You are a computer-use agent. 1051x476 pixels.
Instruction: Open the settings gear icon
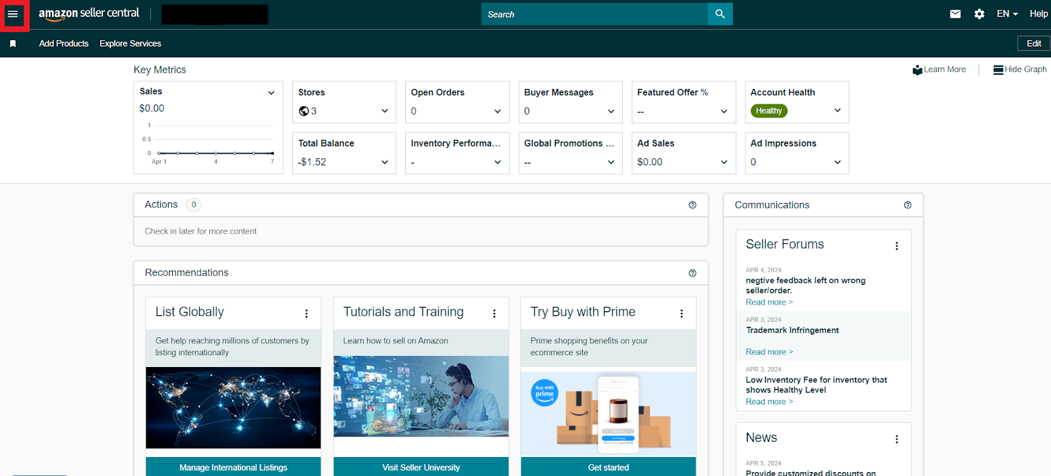click(x=979, y=14)
